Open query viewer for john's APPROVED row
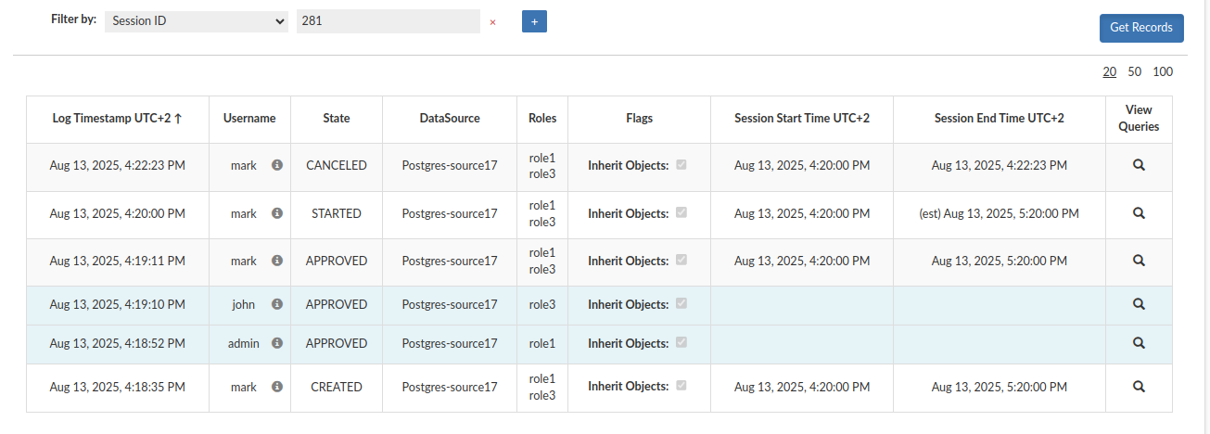 [1139, 303]
